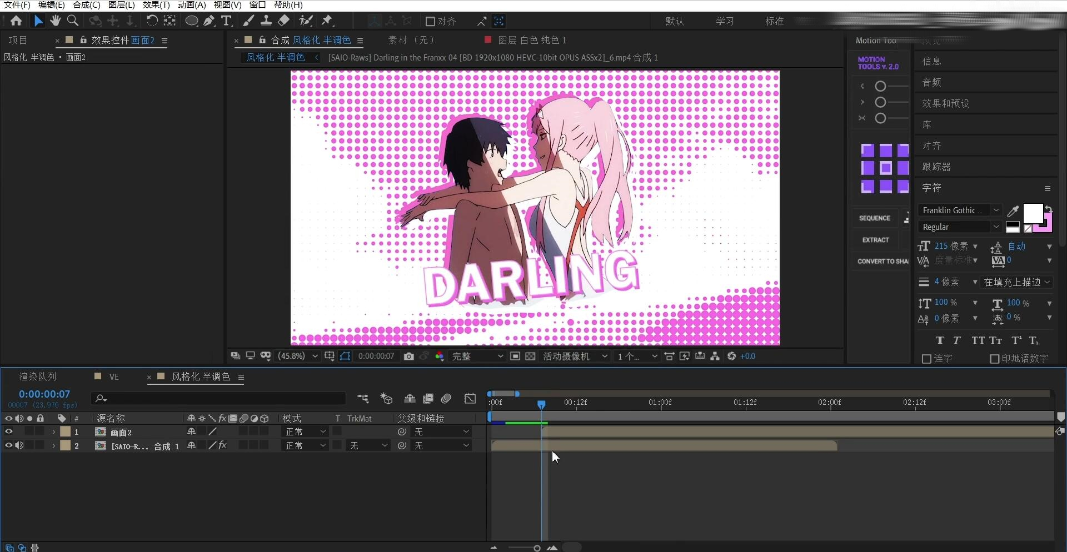Click the show channel color icon
The height and width of the screenshot is (552, 1067).
(x=440, y=357)
